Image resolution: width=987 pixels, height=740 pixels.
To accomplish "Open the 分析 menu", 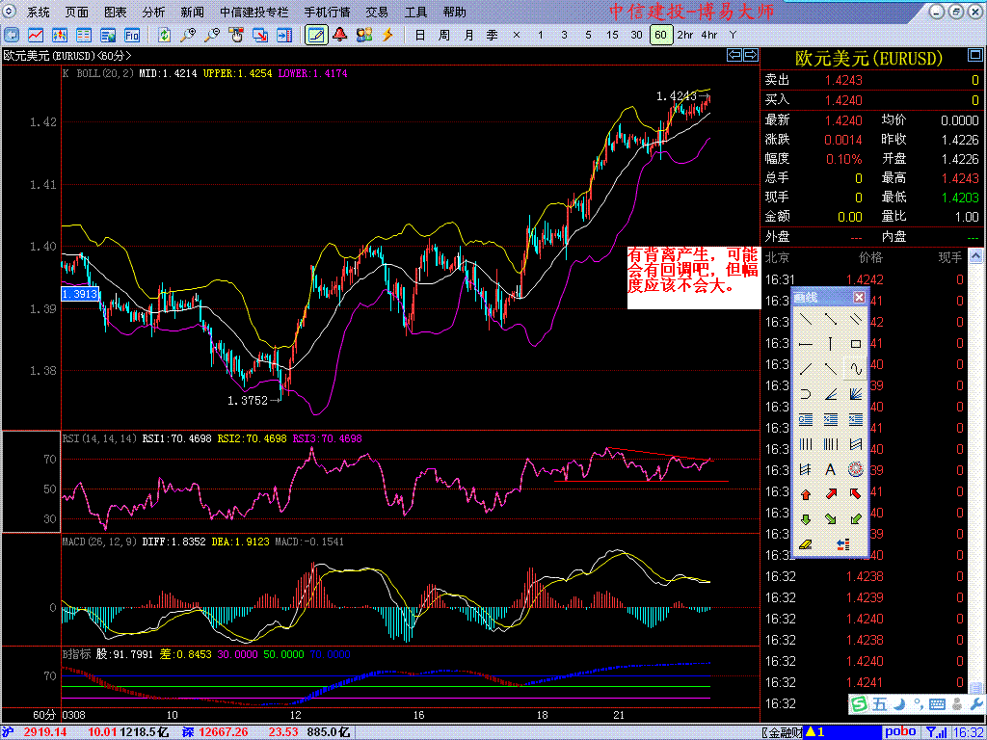I will [x=153, y=12].
